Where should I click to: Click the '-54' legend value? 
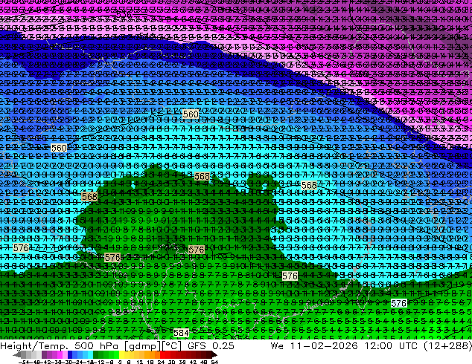24,362
